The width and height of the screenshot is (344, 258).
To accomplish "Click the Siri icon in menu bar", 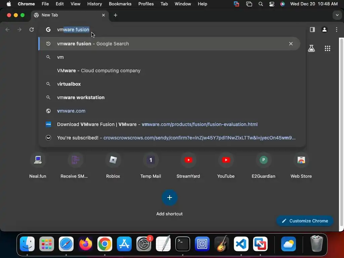I will [282, 4].
